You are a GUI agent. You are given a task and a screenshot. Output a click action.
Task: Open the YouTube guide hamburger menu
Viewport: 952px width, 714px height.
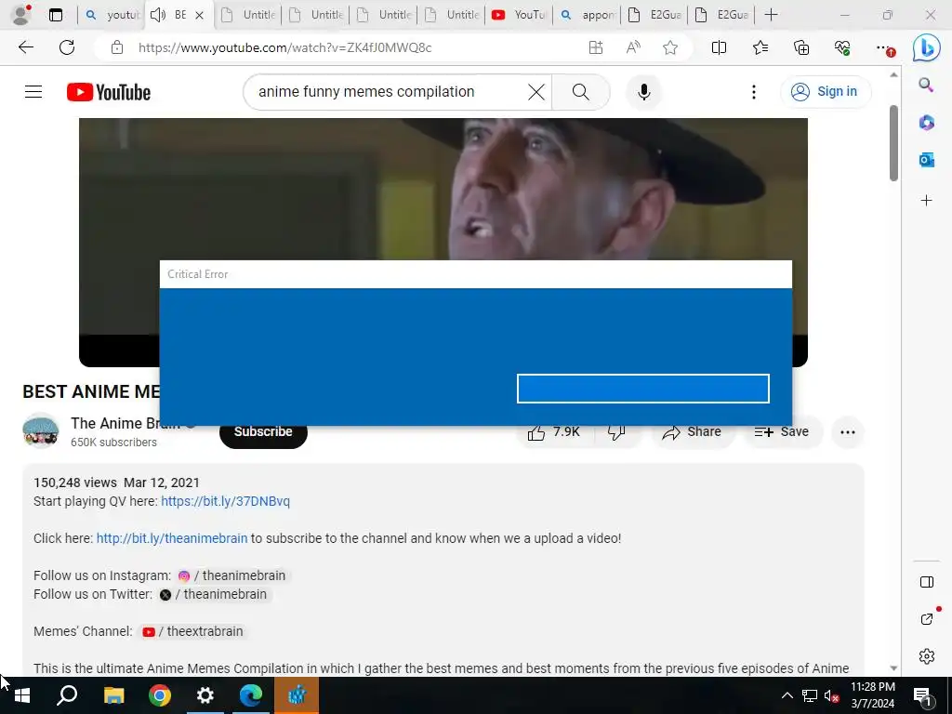pyautogui.click(x=33, y=92)
